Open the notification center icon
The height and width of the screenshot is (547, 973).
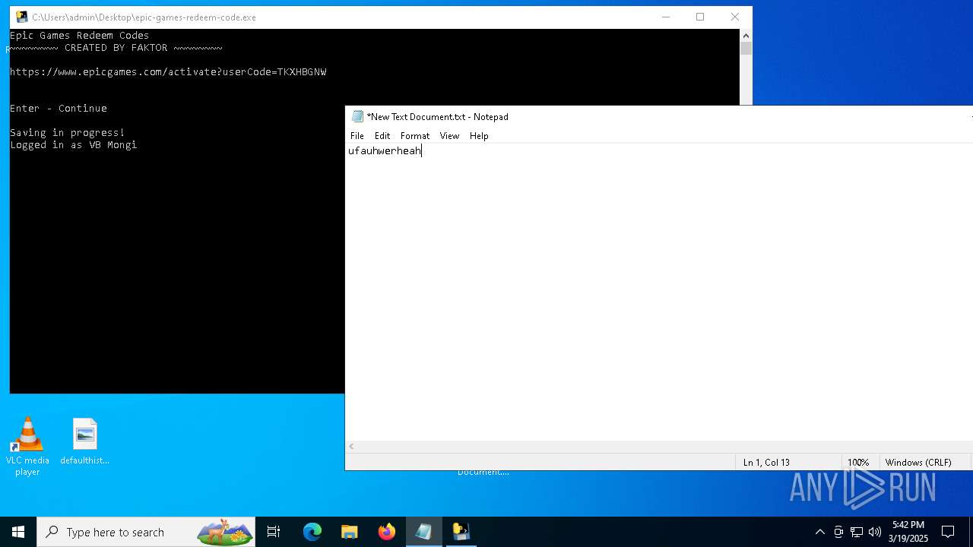(948, 532)
